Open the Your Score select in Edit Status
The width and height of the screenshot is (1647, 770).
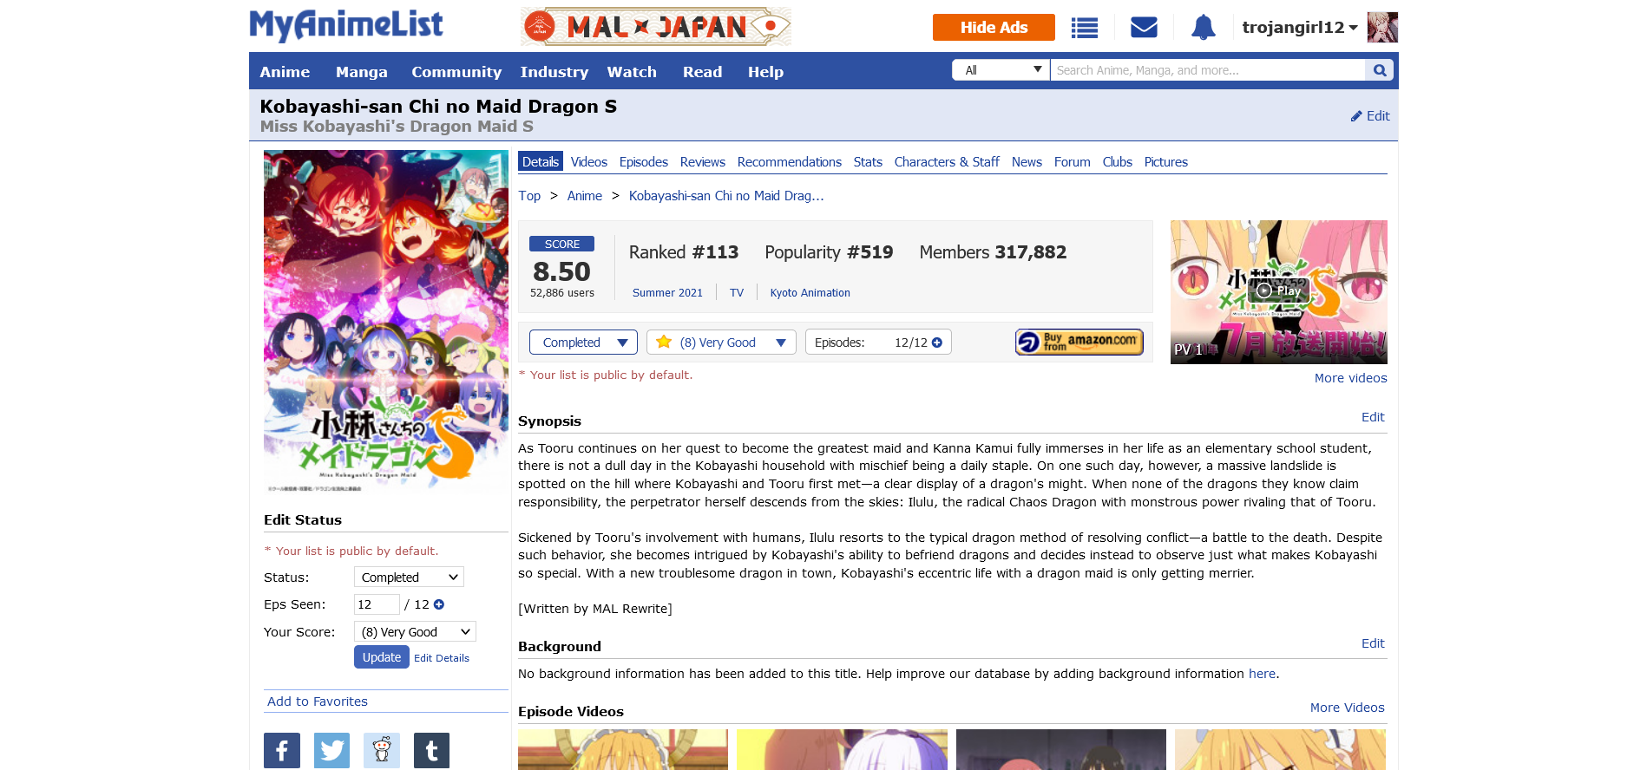tap(415, 632)
